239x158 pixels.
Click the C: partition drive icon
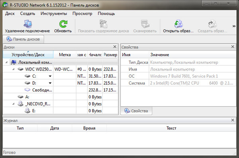tap(27, 76)
